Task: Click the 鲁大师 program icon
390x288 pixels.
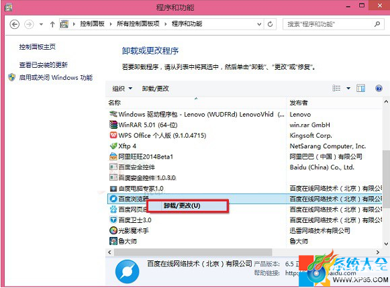Action: (x=113, y=241)
